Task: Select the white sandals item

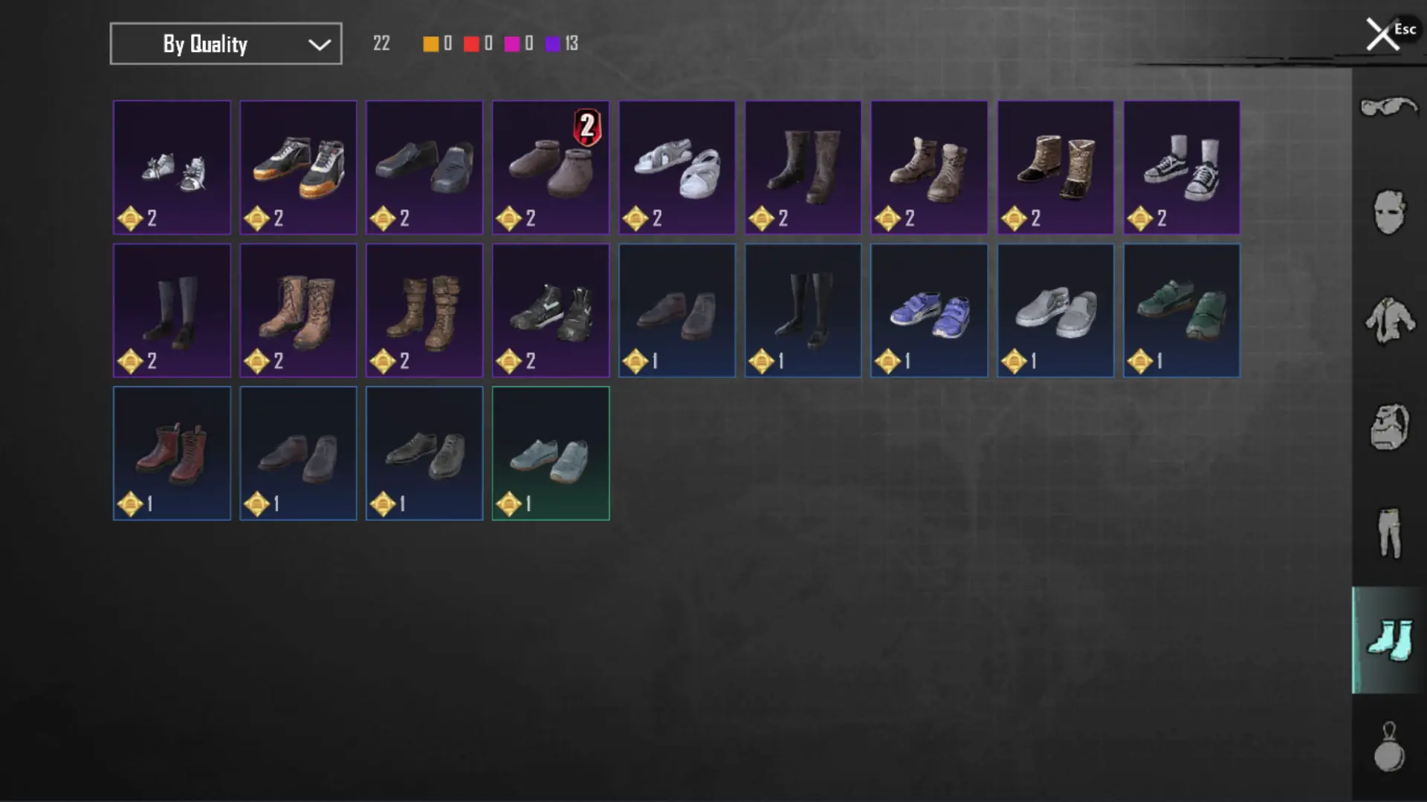Action: click(677, 168)
